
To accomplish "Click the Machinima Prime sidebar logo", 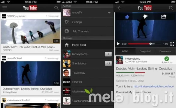I will 67,92.
